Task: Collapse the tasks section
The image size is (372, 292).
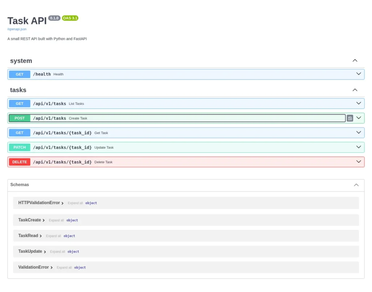Action: point(355,90)
